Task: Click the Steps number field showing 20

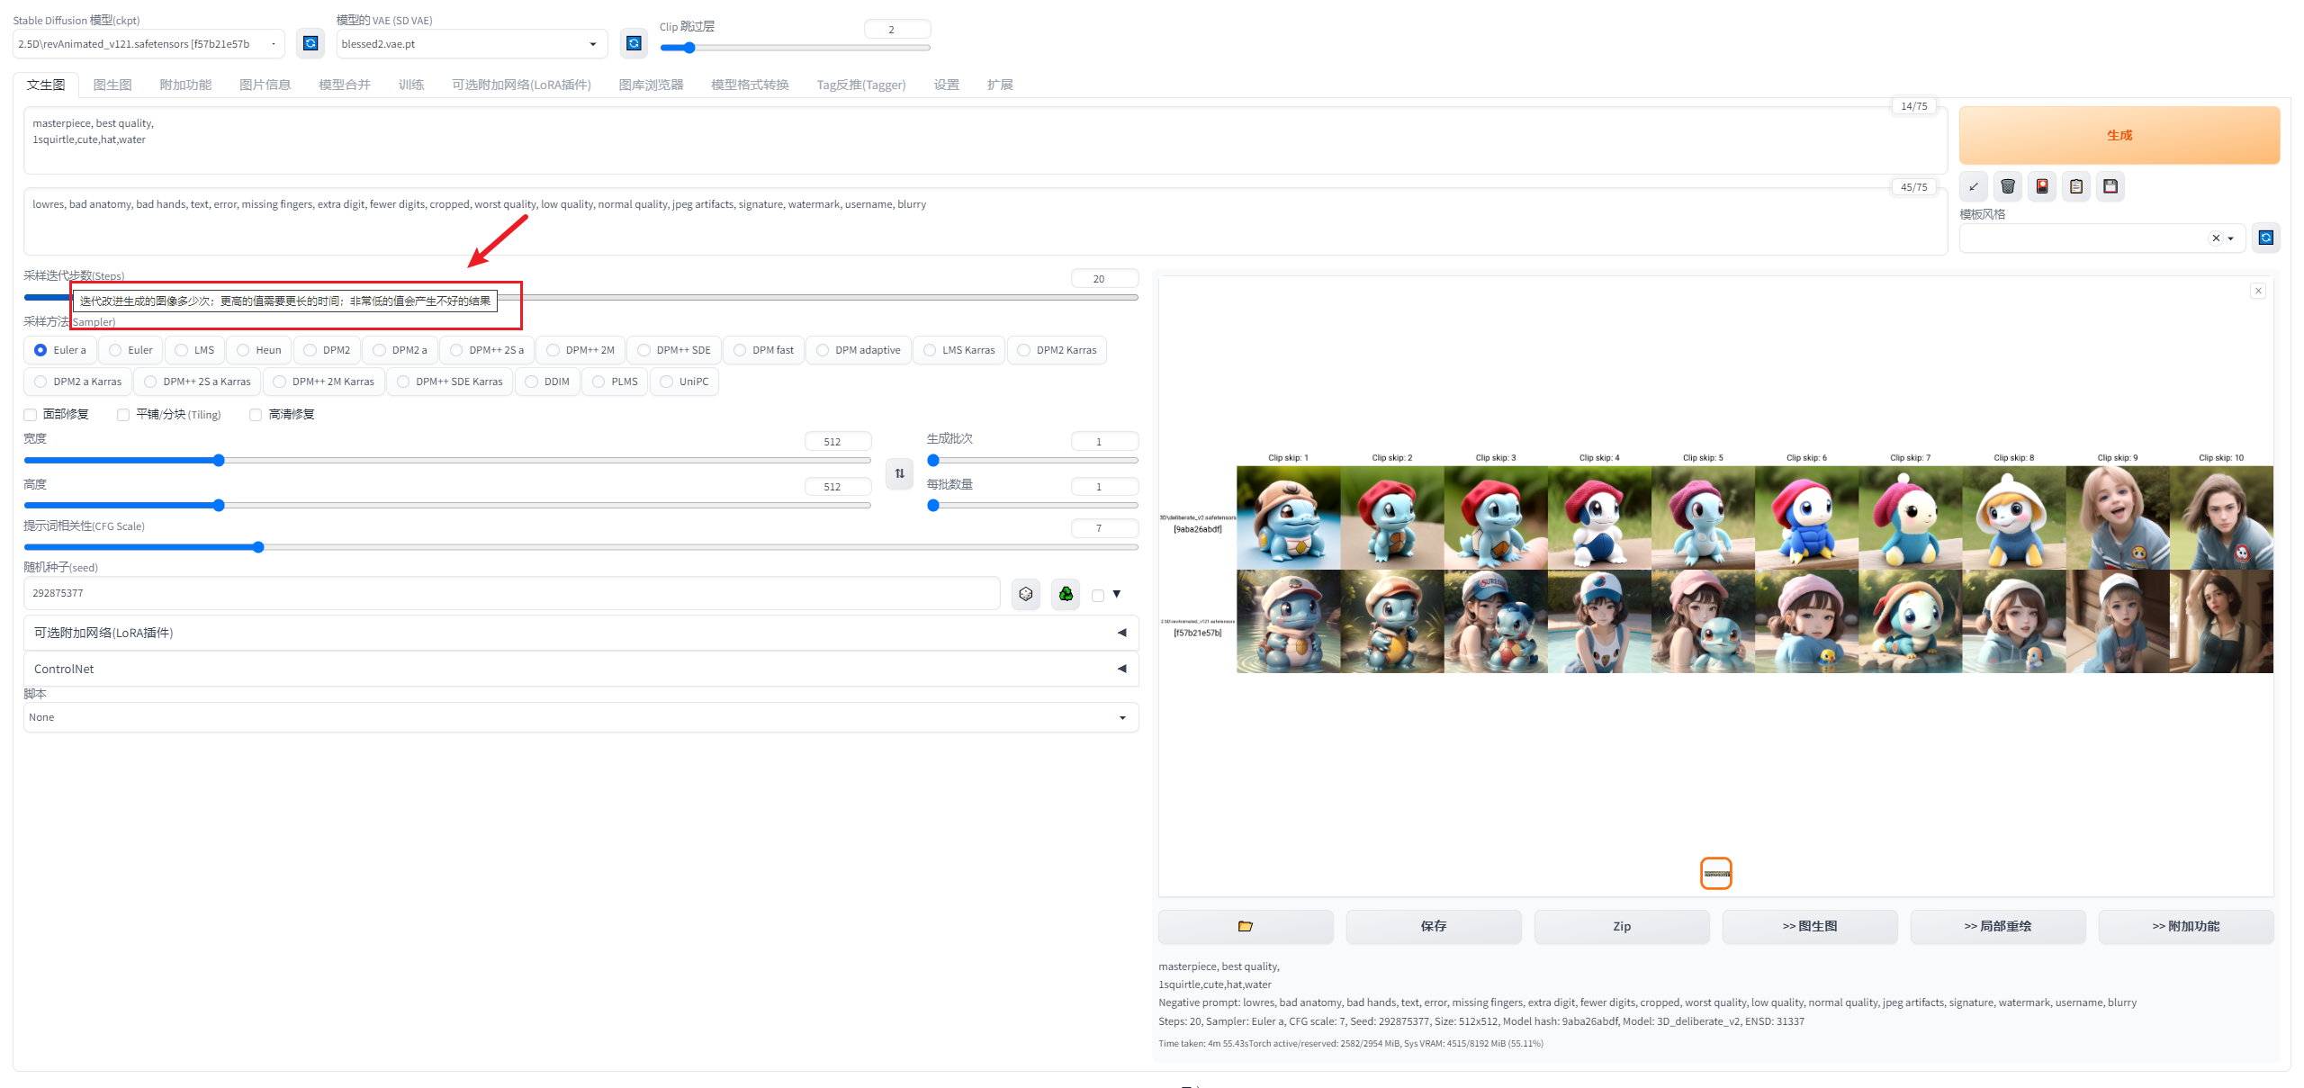Action: click(x=1104, y=279)
